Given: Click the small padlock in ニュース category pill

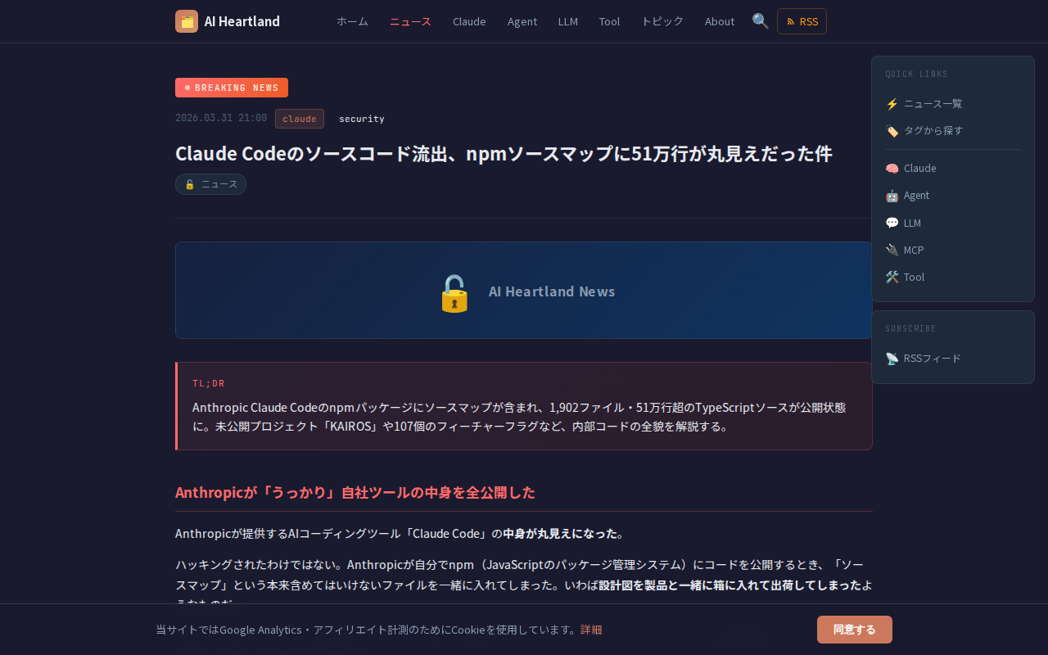Looking at the screenshot, I should 190,184.
